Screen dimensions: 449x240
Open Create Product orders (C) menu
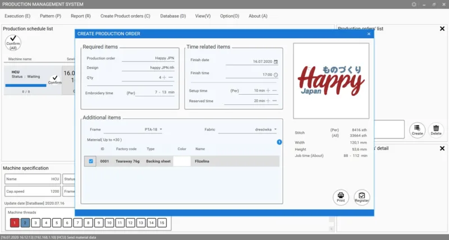click(125, 16)
